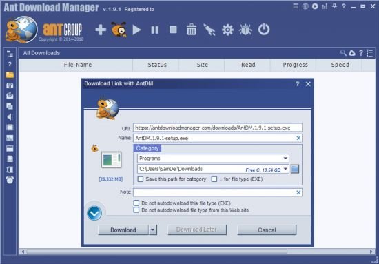Click the tree view icon in left sidebar
Screen dimensions: 379x264
pyautogui.click(x=10, y=54)
